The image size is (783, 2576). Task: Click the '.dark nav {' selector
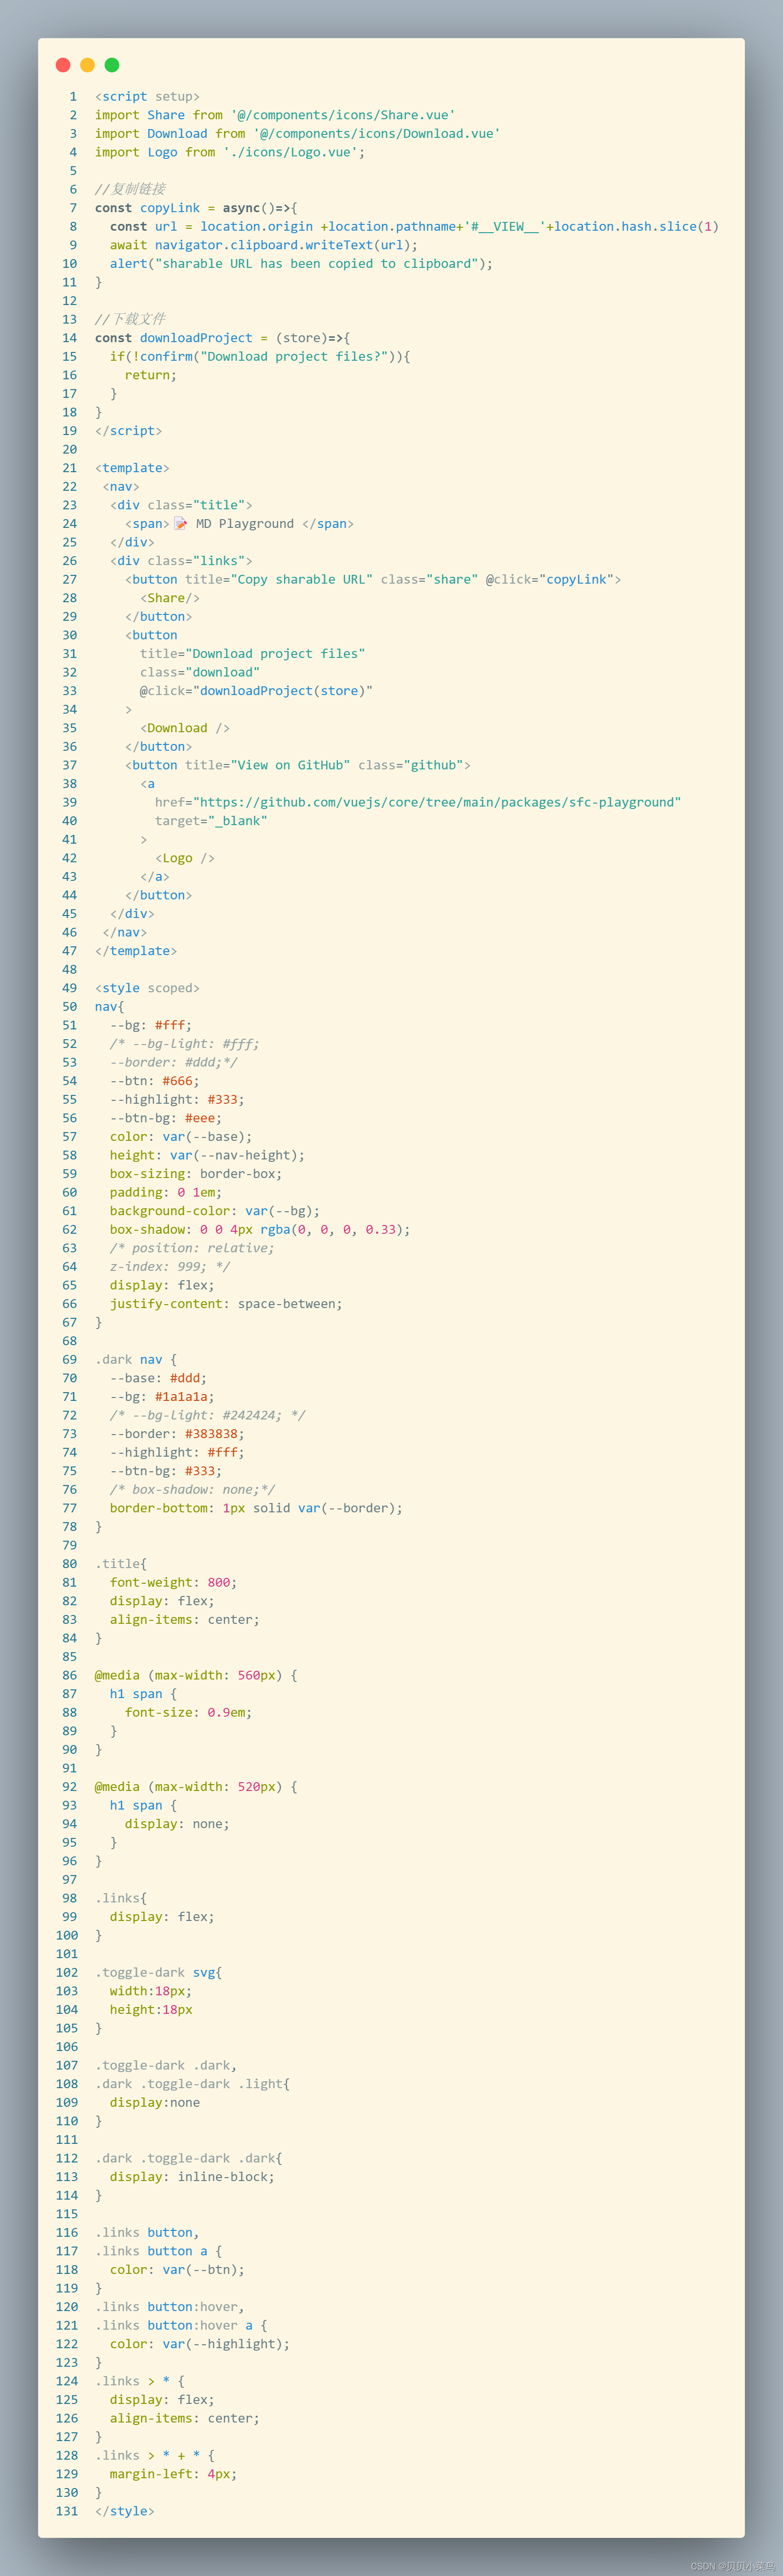pyautogui.click(x=136, y=1360)
